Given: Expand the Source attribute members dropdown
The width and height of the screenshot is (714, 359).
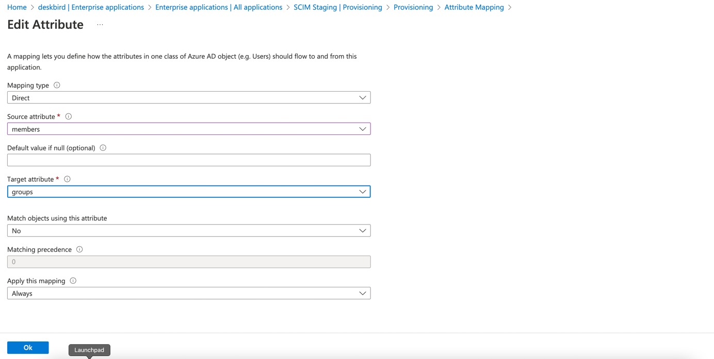Looking at the screenshot, I should pyautogui.click(x=189, y=129).
